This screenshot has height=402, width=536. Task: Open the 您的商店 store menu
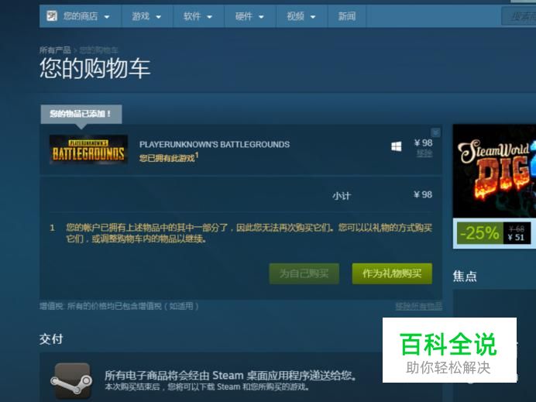(81, 16)
